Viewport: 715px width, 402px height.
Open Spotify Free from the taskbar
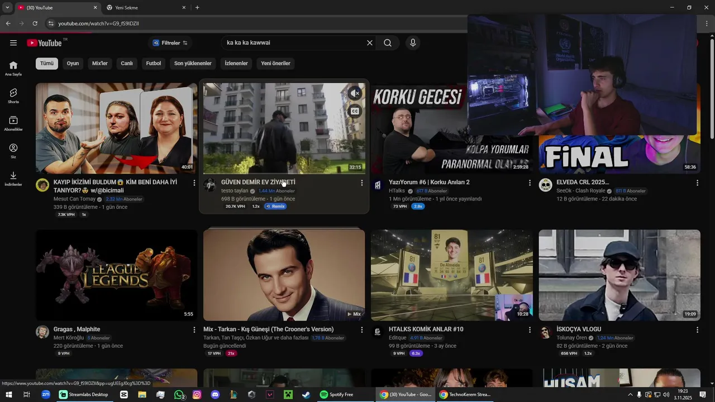[337, 395]
